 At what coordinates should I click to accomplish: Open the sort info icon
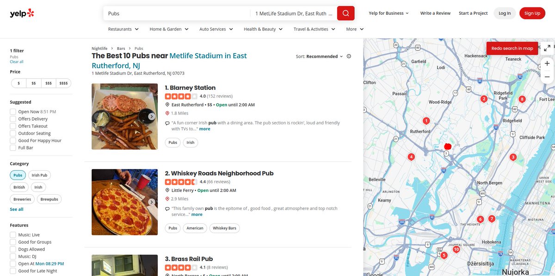pos(349,56)
